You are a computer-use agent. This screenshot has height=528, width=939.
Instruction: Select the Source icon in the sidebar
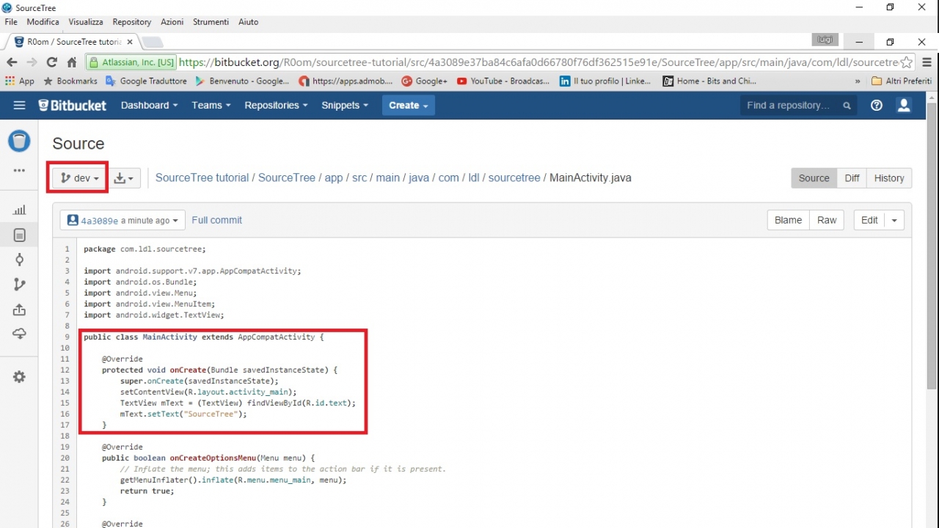tap(20, 235)
